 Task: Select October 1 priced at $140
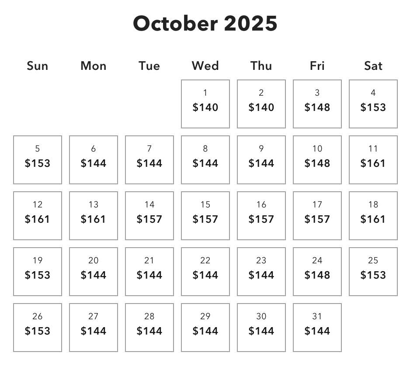[x=205, y=104]
